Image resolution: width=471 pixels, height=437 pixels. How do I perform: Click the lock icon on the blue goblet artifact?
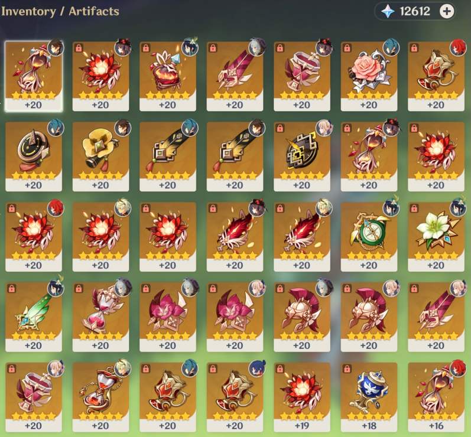(x=347, y=368)
